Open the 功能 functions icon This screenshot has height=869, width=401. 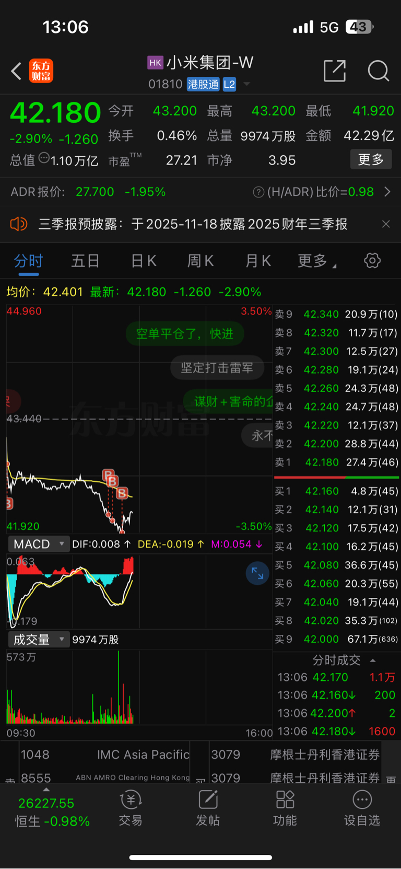[x=285, y=808]
